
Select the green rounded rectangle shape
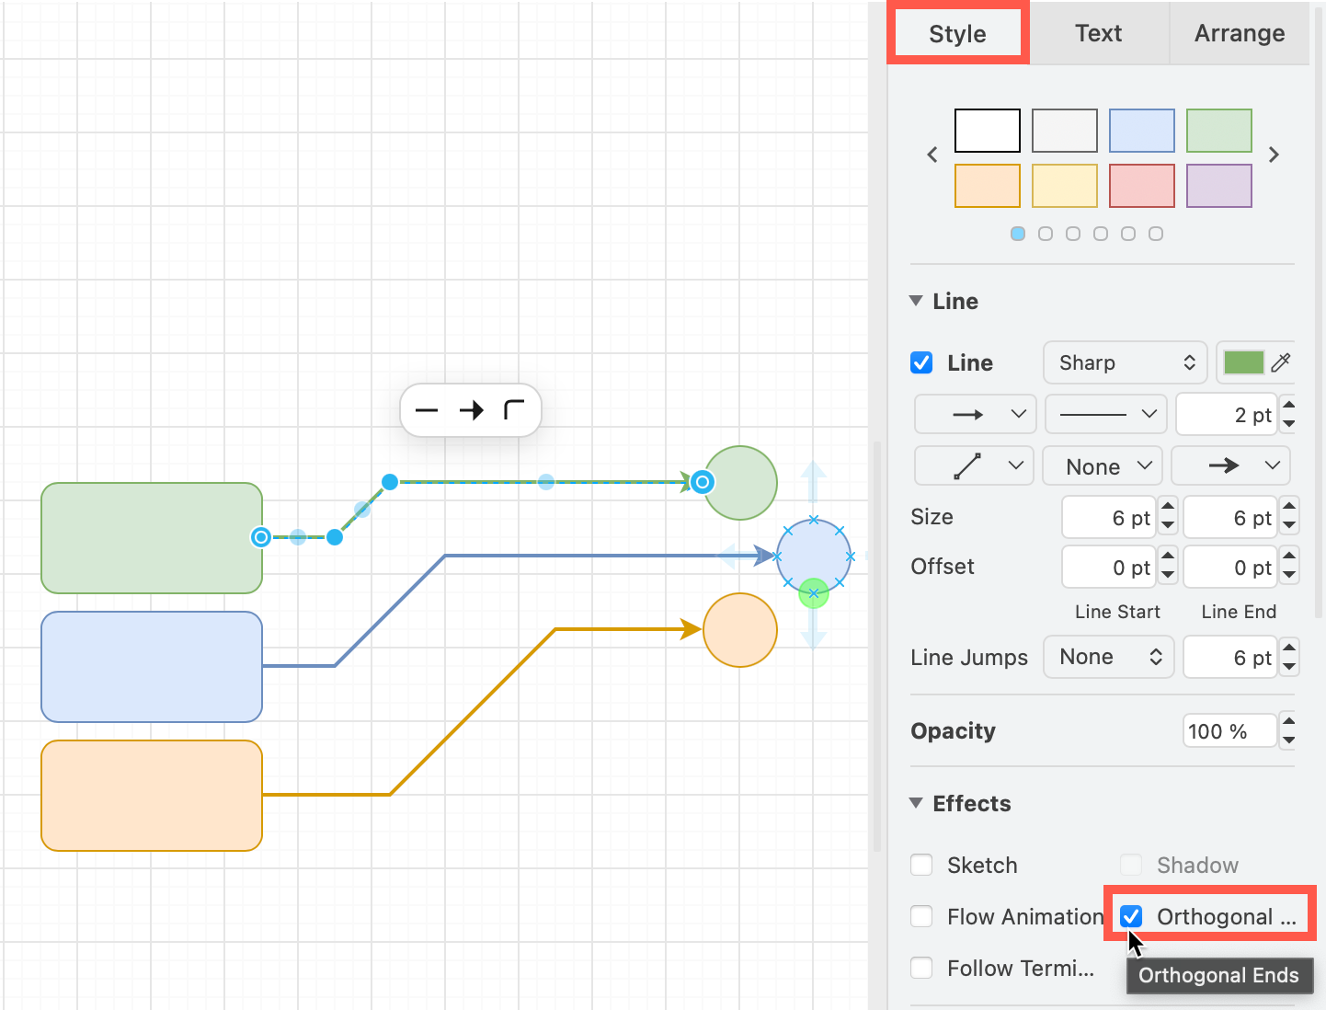click(152, 538)
